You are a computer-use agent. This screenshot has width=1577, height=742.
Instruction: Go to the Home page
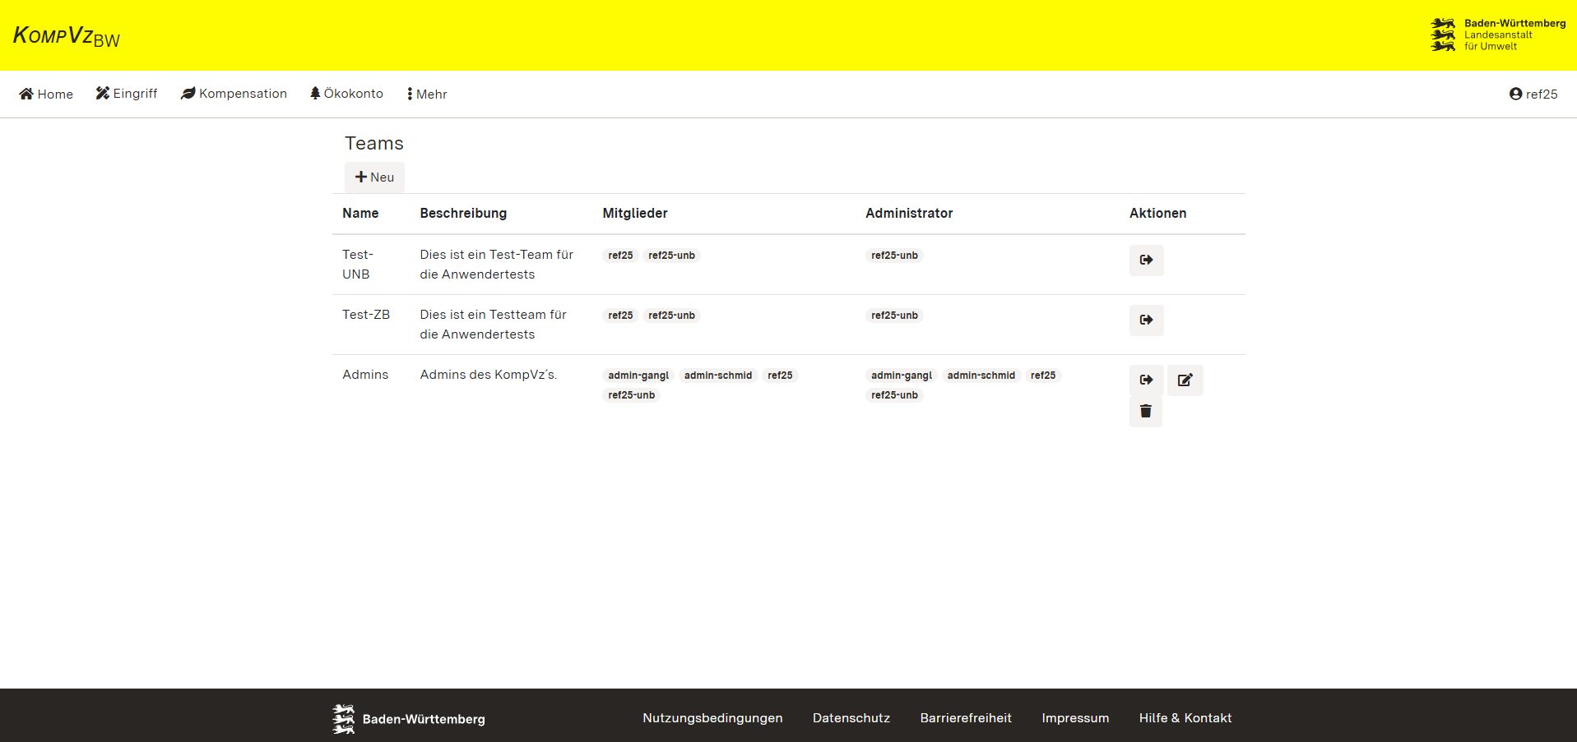tap(46, 94)
